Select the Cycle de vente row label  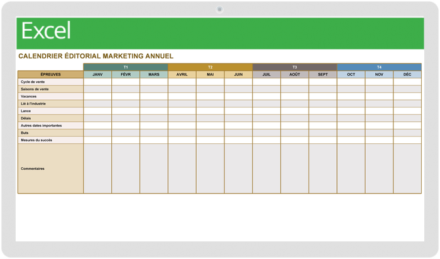tap(50, 82)
